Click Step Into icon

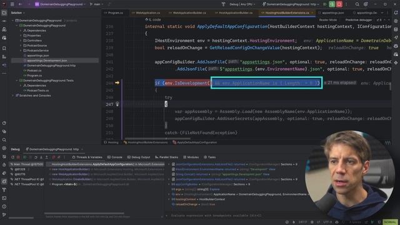(41, 157)
